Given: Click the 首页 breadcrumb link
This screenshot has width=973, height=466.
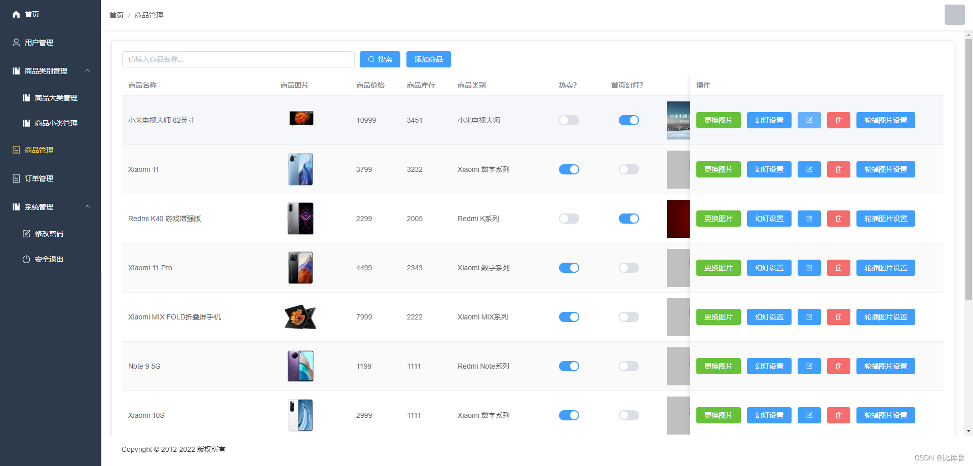Looking at the screenshot, I should (117, 15).
